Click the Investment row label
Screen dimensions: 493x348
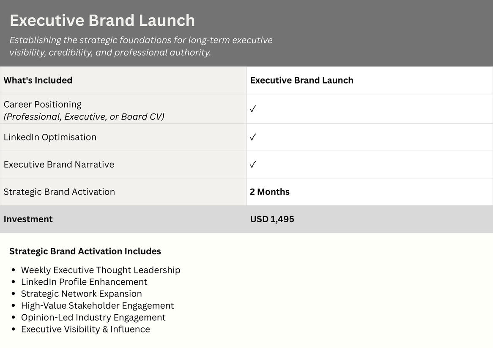28,219
